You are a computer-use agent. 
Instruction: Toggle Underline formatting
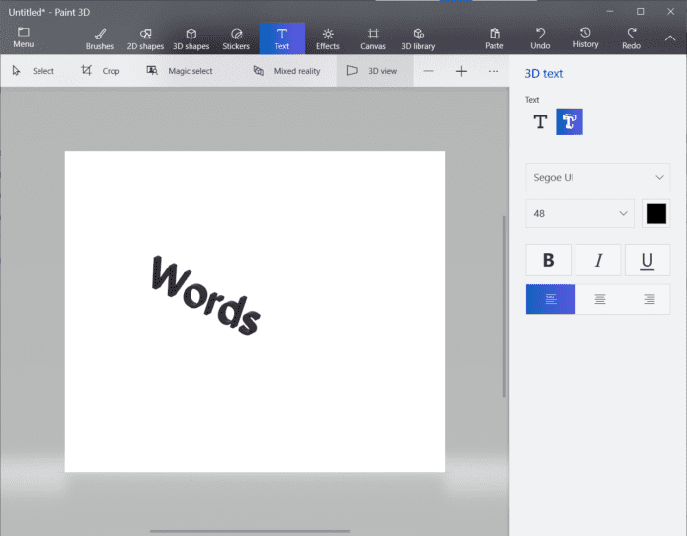(x=648, y=260)
